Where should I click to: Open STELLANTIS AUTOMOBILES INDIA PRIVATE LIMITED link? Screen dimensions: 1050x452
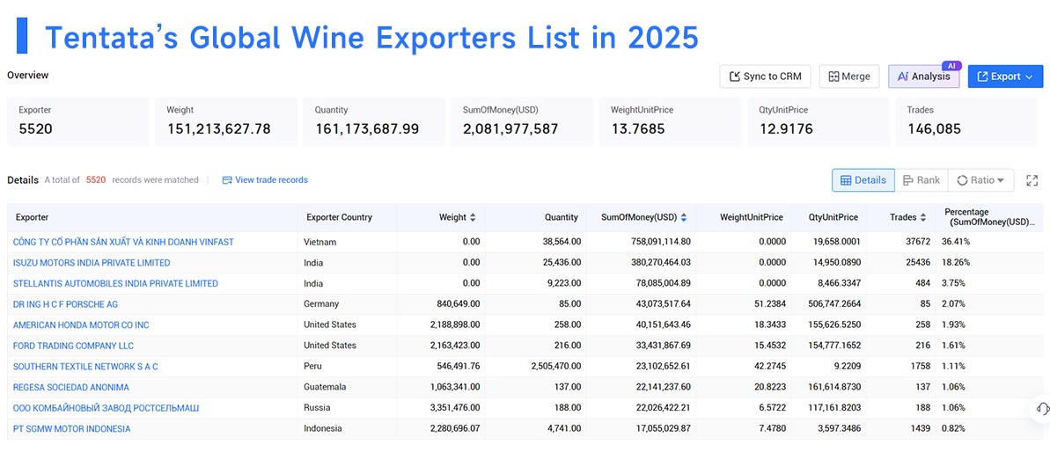click(x=115, y=283)
